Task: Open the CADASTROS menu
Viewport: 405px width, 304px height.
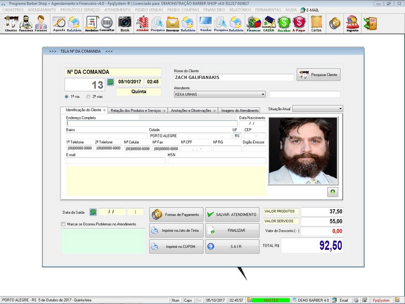Action: [13, 10]
